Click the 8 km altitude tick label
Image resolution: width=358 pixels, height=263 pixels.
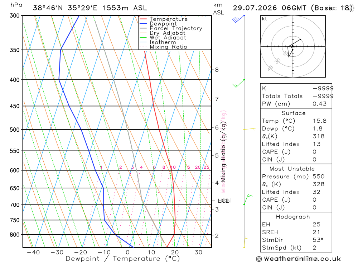click(x=217, y=70)
